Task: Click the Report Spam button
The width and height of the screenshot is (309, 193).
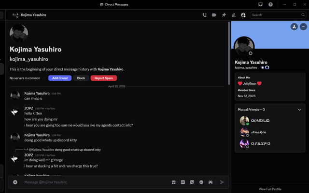Action: point(104,78)
